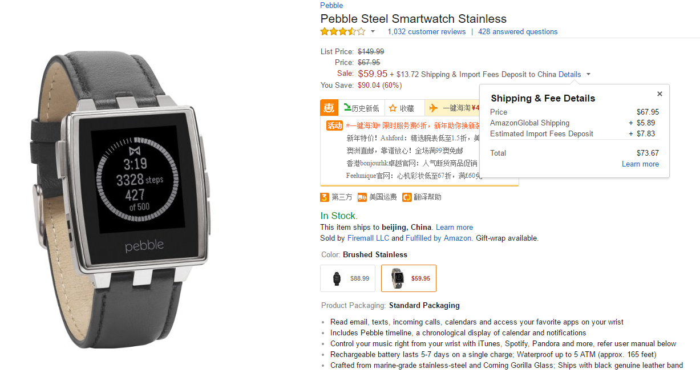Select the Brushed Stainless option at $59.95
The width and height of the screenshot is (700, 381).
click(x=408, y=278)
